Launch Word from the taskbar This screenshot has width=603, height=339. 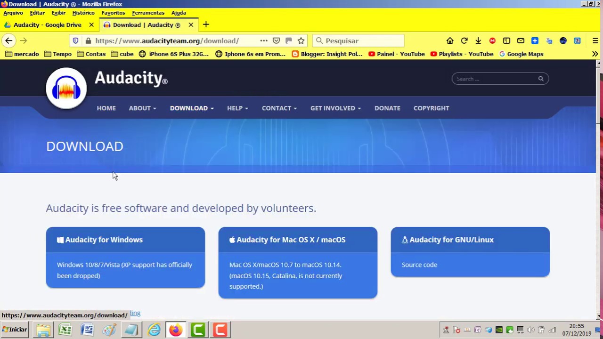[x=87, y=330]
